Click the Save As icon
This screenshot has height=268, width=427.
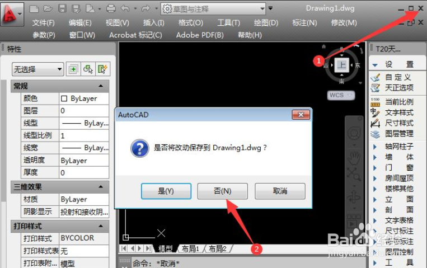(76, 9)
